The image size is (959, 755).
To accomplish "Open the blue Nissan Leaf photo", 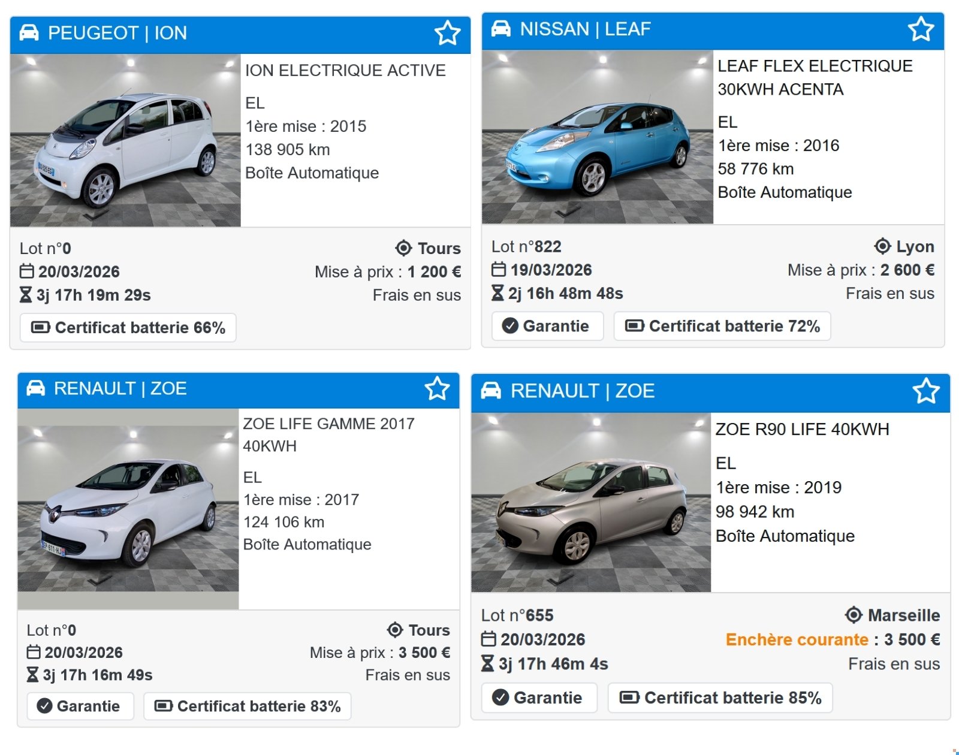I will point(597,137).
